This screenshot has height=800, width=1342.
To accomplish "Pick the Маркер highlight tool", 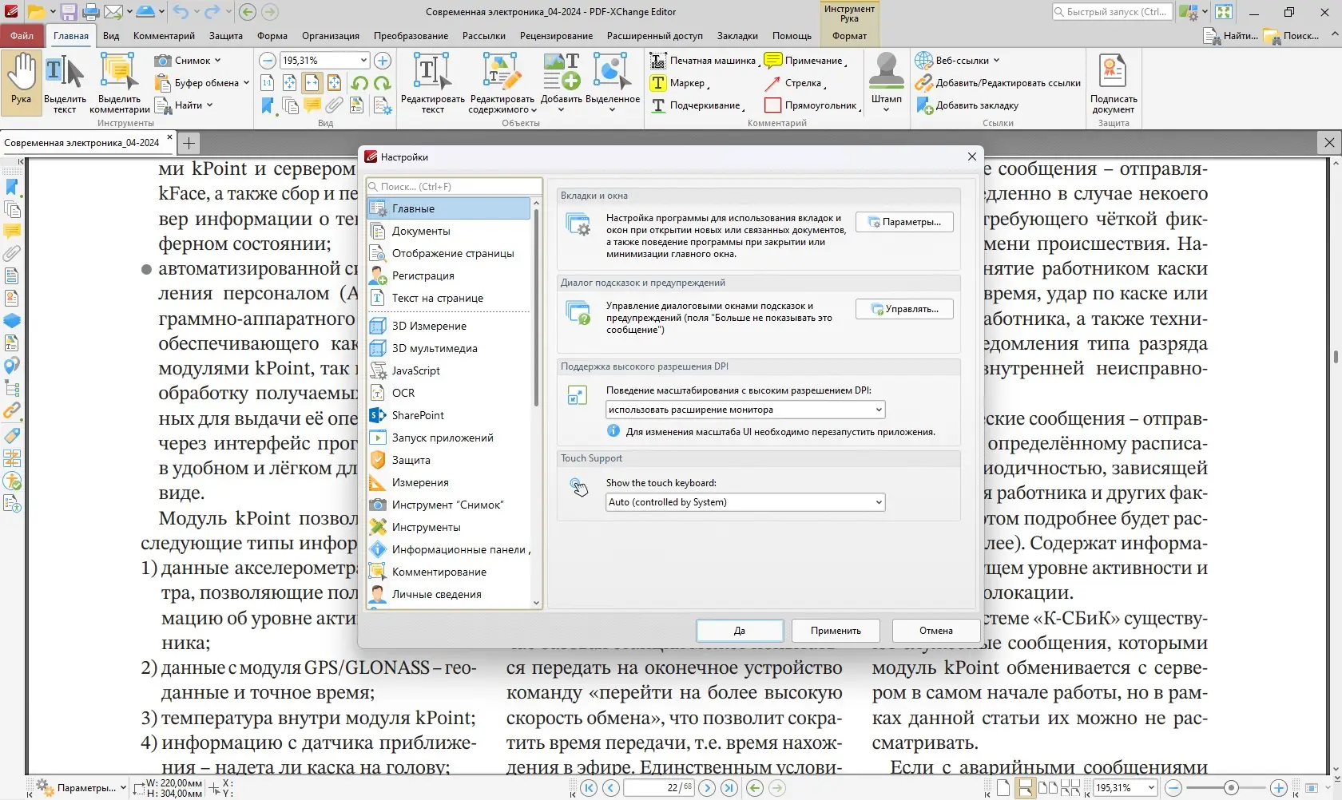I will [680, 83].
